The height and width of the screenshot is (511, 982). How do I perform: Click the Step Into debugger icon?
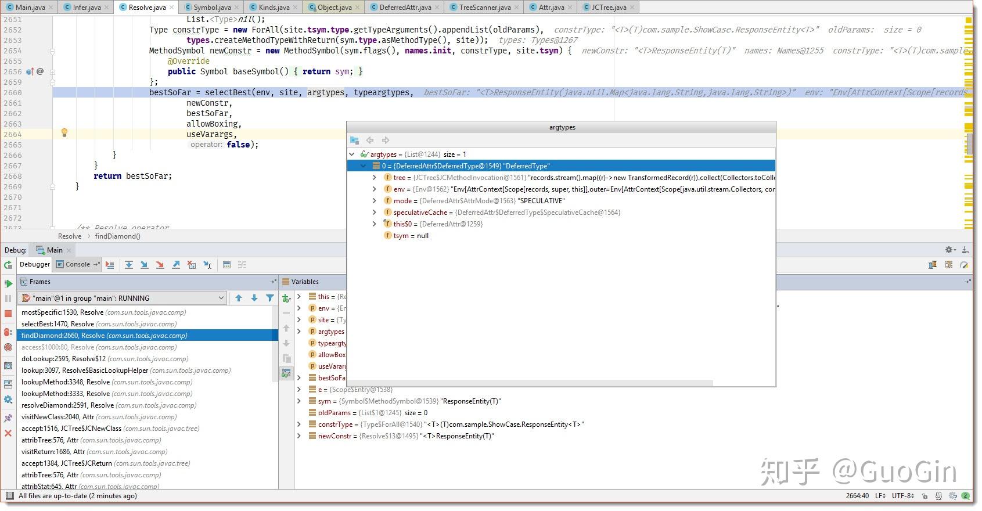(144, 265)
